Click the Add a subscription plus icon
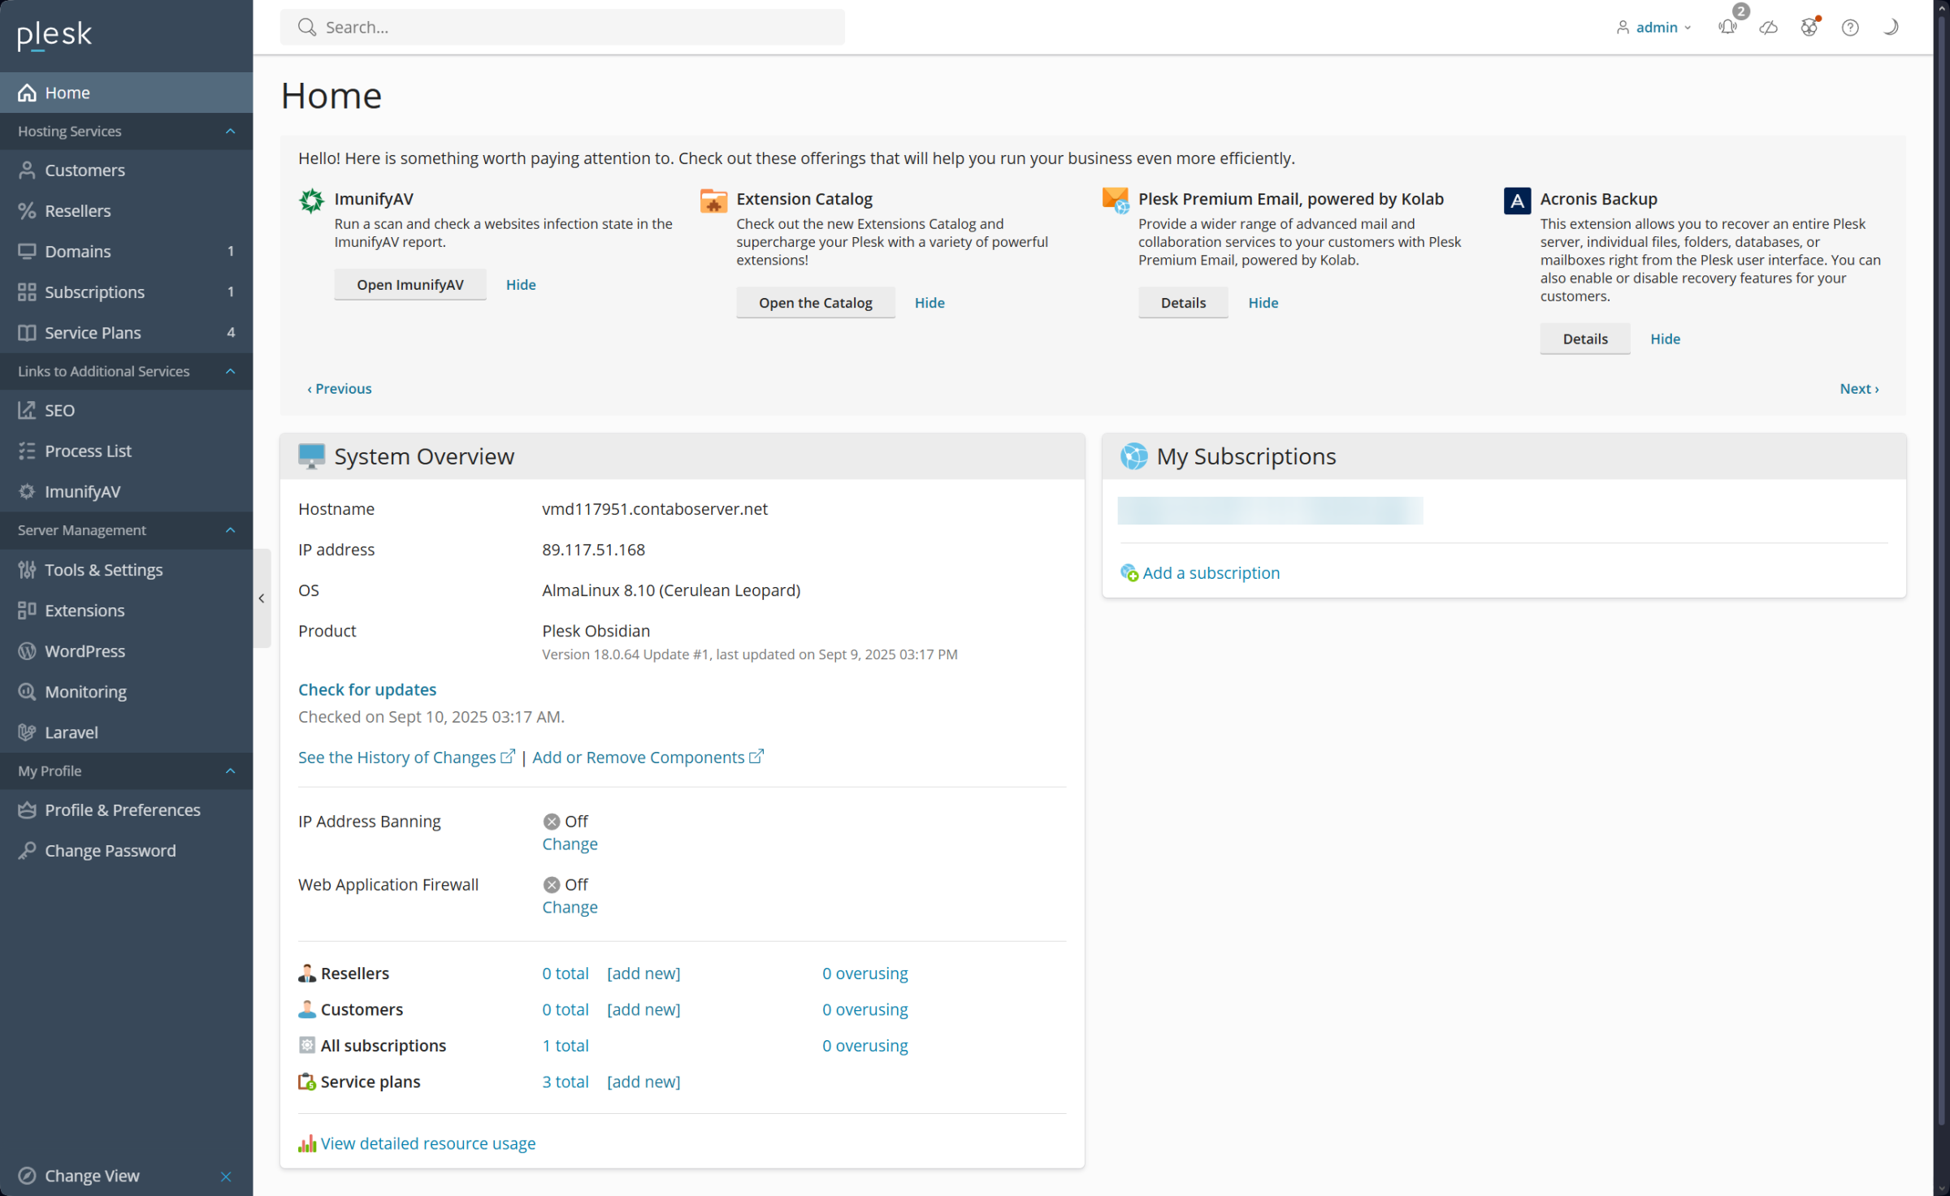 (1129, 573)
